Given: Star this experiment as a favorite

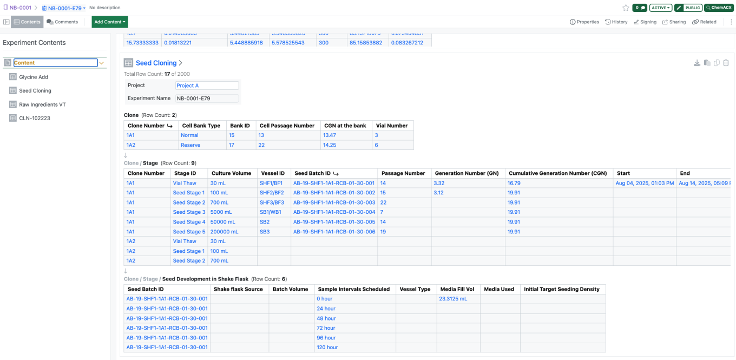Looking at the screenshot, I should click(x=626, y=8).
